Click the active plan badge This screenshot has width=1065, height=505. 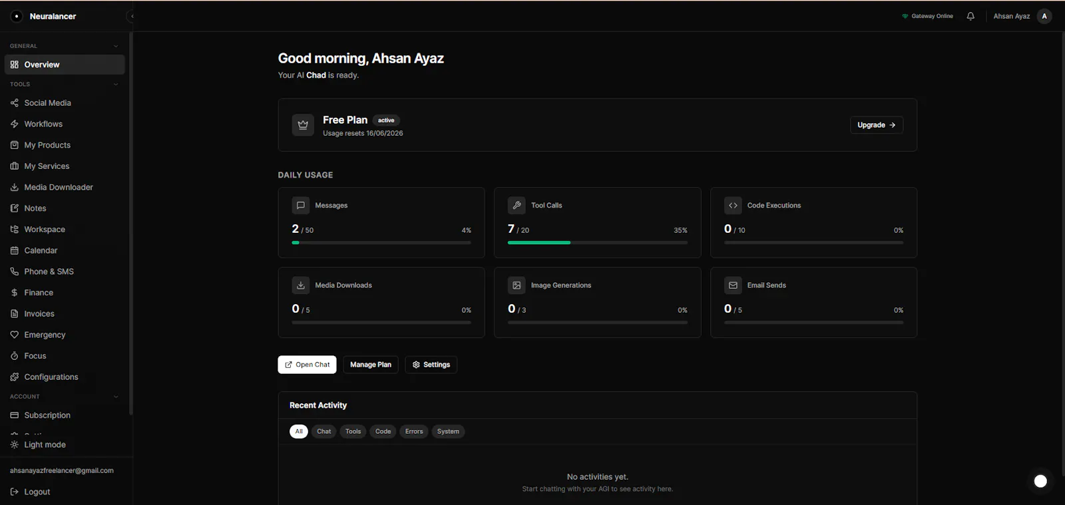(386, 120)
